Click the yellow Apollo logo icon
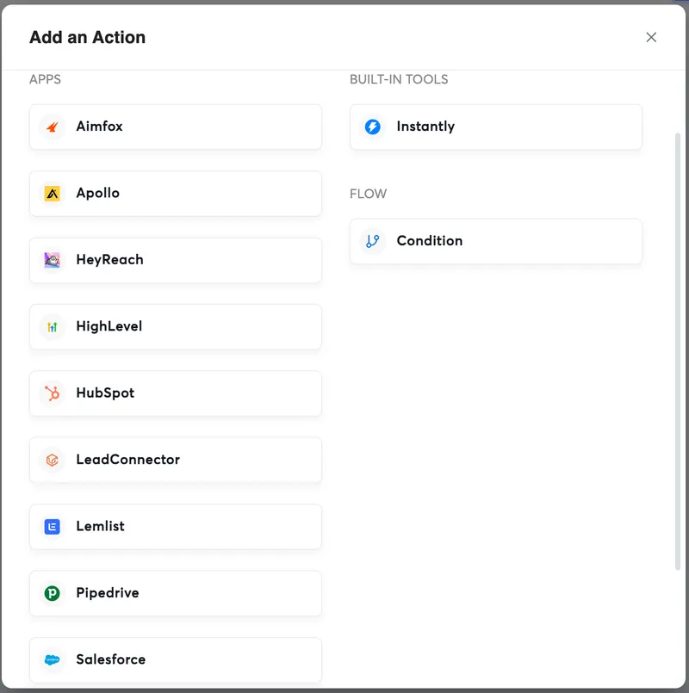The image size is (689, 693). 53,194
